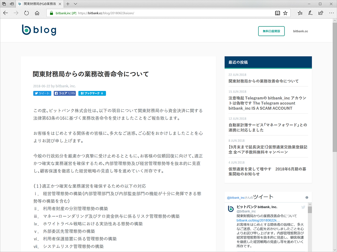
Task: Refresh the page with the reload icon
Action: click(26, 13)
